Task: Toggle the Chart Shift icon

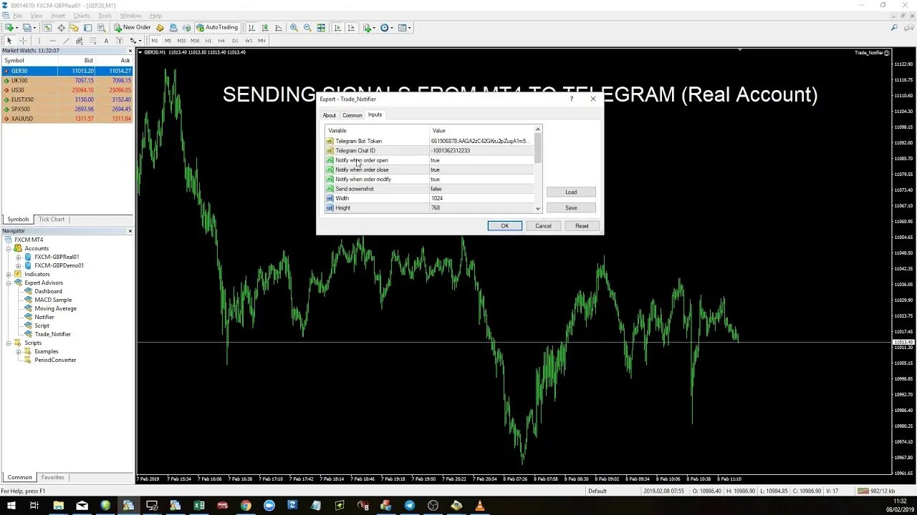Action: (351, 27)
